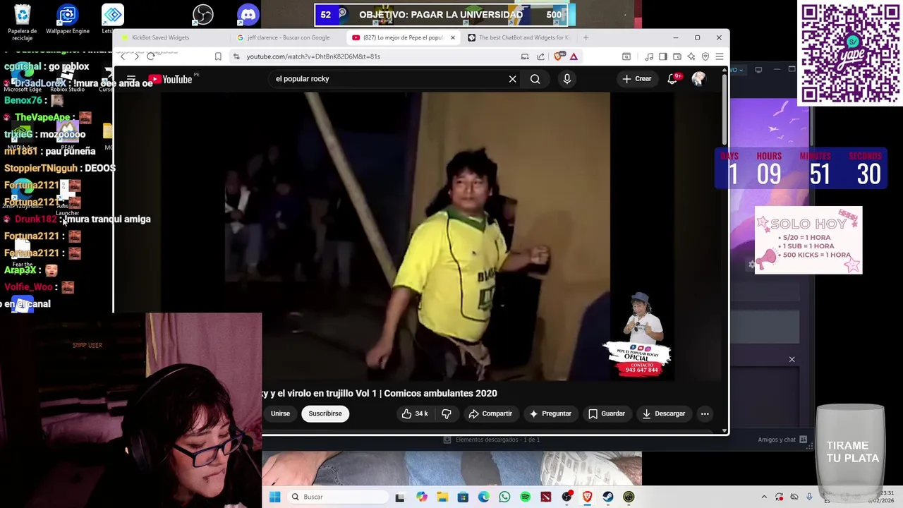Open the YouTube account avatar menu
The width and height of the screenshot is (903, 508).
pos(698,79)
